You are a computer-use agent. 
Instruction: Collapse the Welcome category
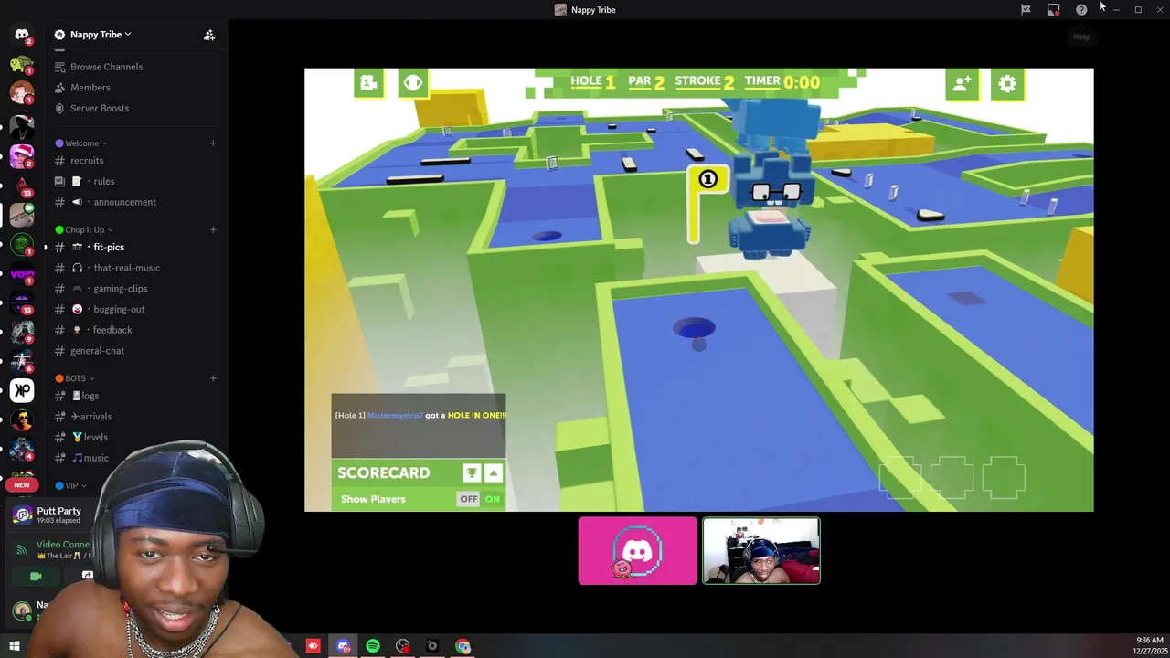81,143
